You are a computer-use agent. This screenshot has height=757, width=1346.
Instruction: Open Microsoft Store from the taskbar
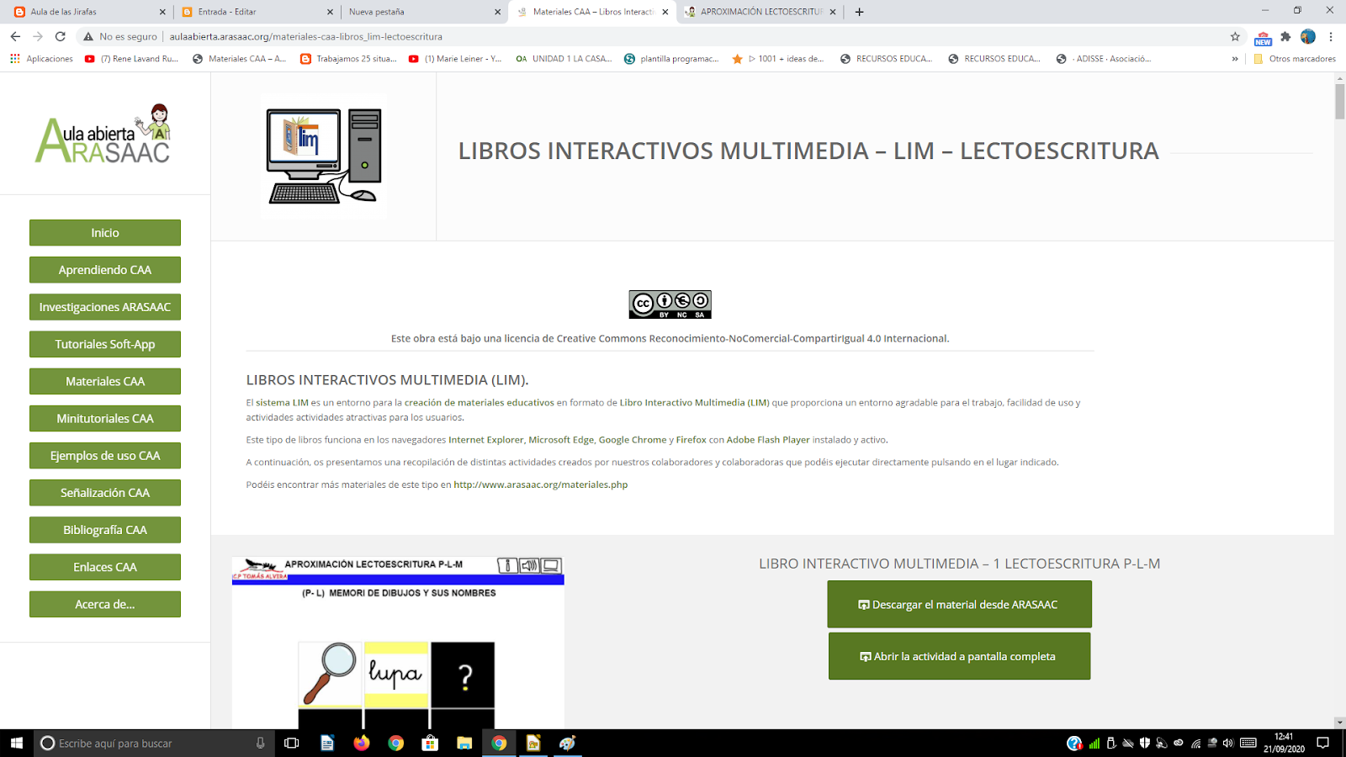tap(430, 743)
